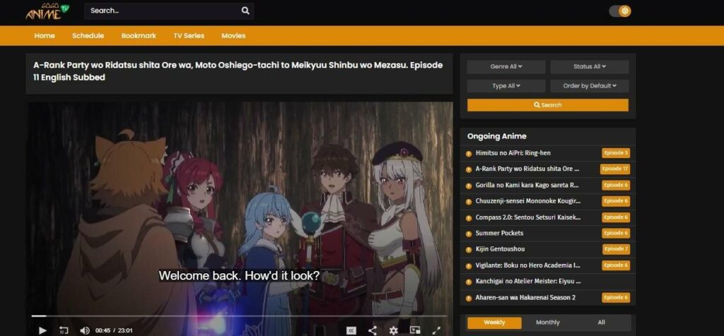Screen dimensions: 724x336
Task: Select the Monthly tab
Action: coord(548,323)
